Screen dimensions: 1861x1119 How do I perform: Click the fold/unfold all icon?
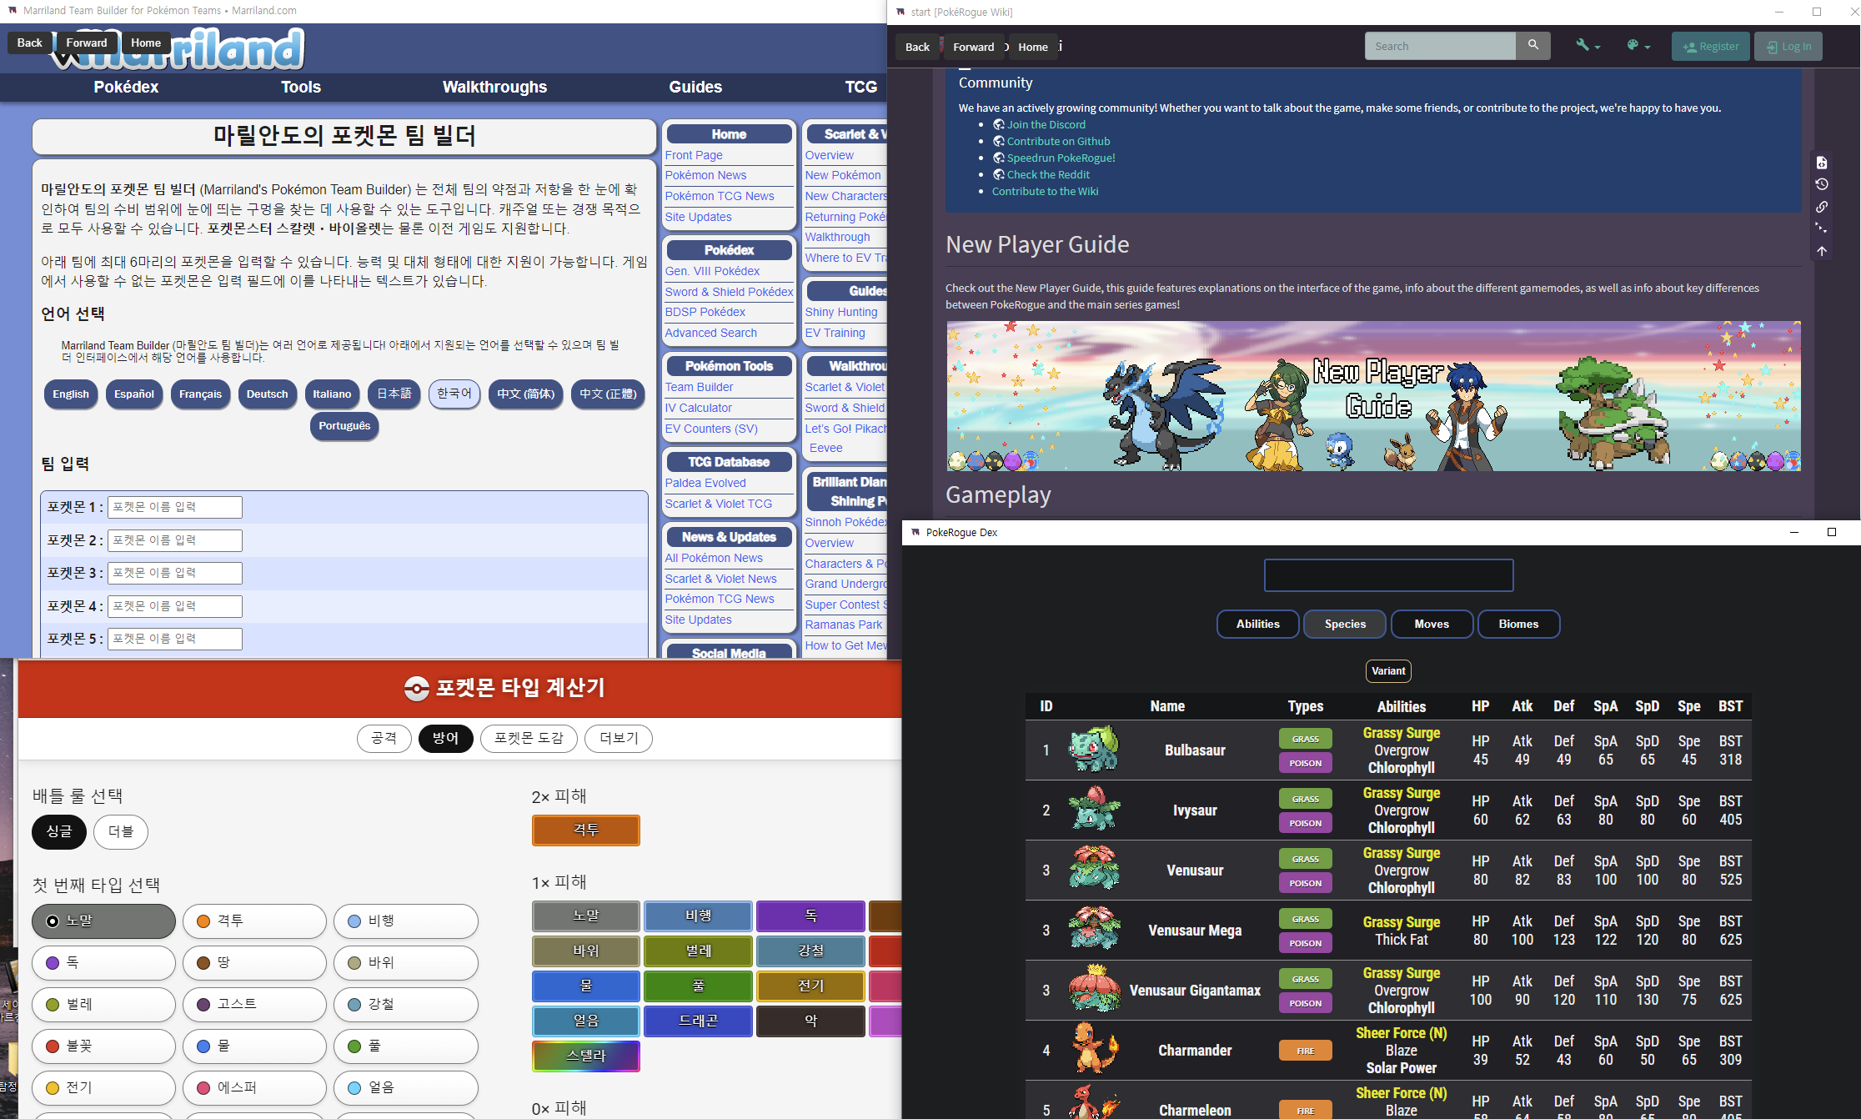click(1822, 228)
